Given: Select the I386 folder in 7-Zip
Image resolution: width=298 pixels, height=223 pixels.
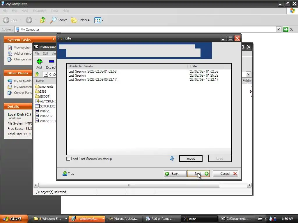Looking at the screenshot, I should coord(41,91).
